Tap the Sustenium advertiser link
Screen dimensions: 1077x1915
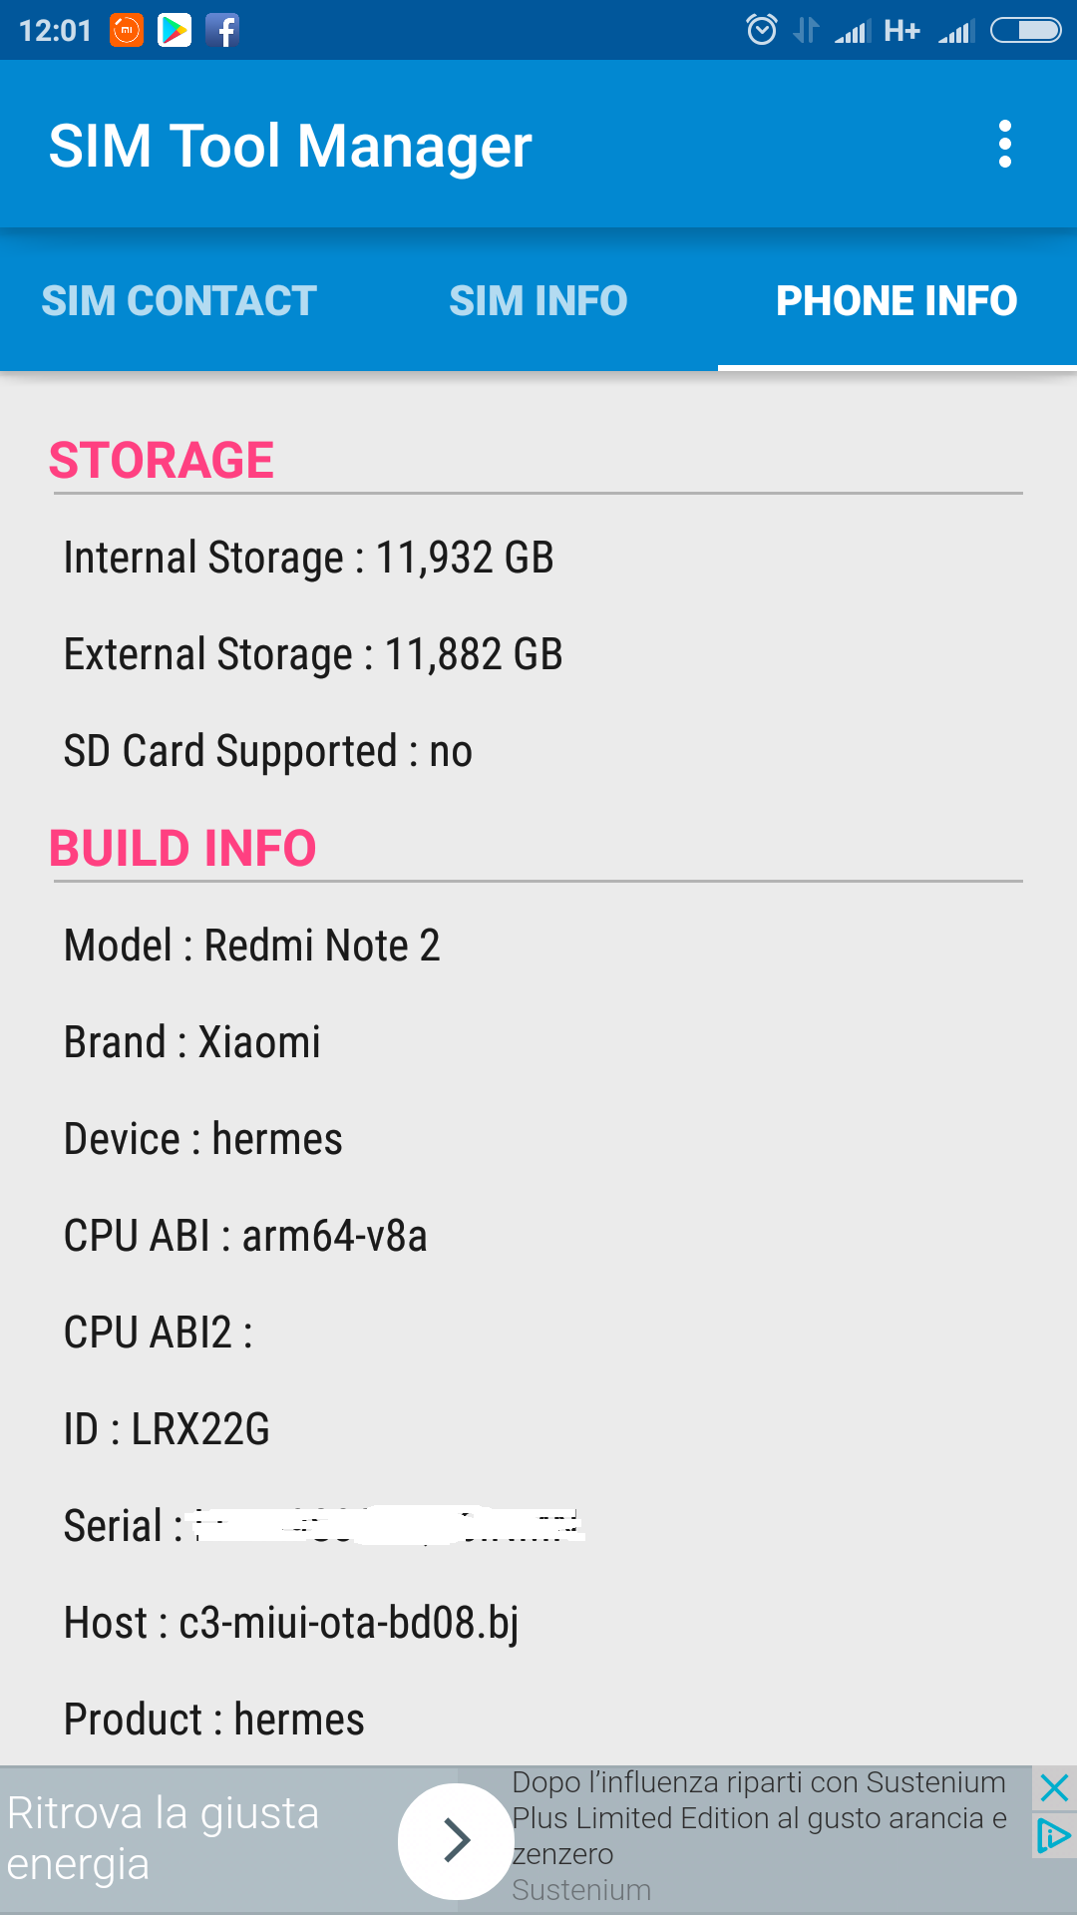point(581,1890)
